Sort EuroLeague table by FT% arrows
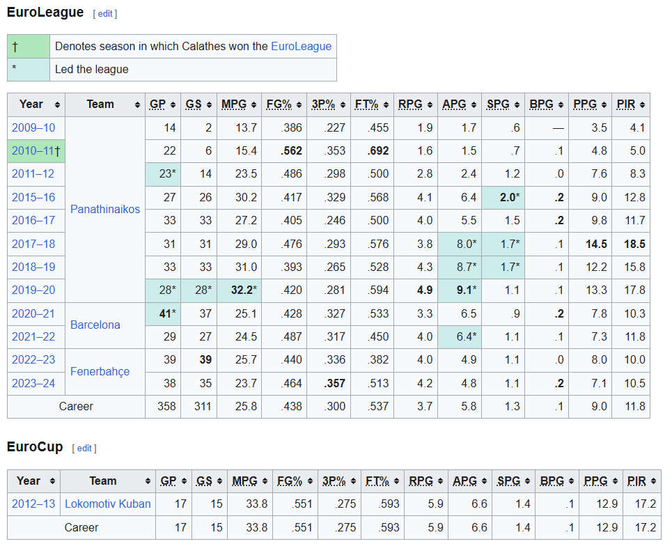672x553 pixels. pyautogui.click(x=386, y=105)
